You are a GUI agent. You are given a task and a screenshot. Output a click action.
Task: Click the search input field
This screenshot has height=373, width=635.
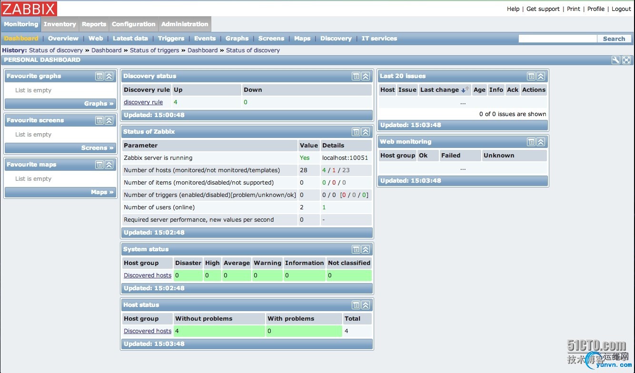(x=557, y=39)
